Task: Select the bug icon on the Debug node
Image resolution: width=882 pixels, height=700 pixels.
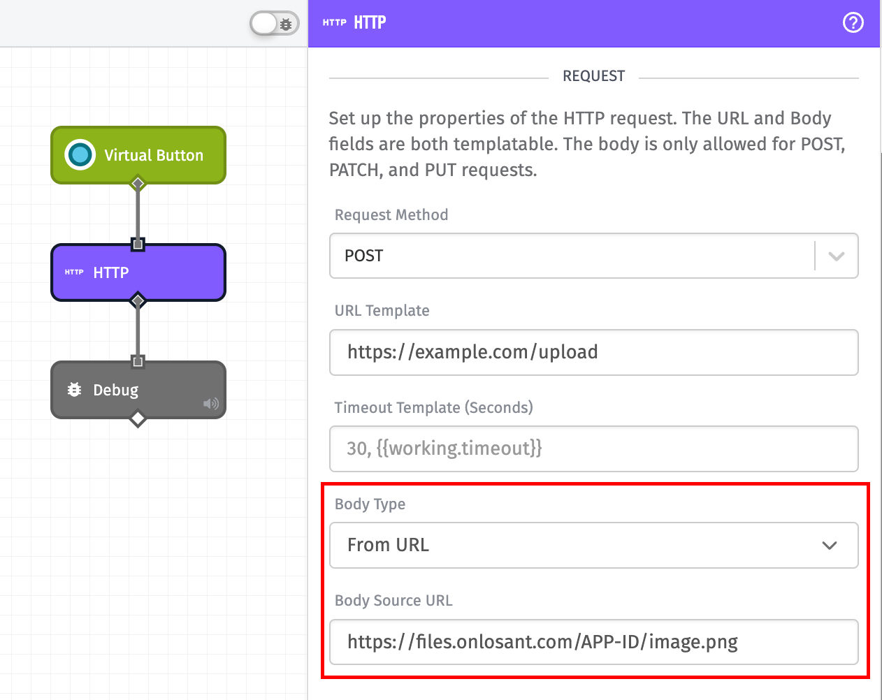Action: tap(74, 390)
